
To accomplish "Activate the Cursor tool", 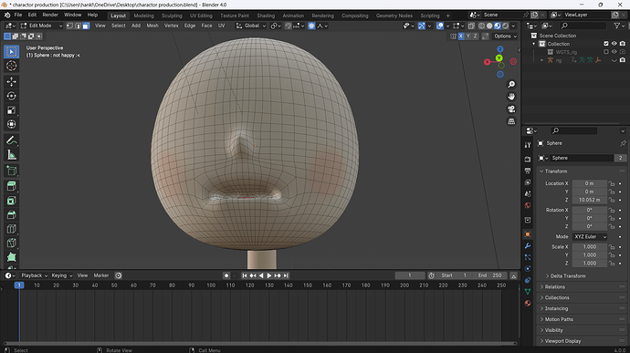I will click(11, 66).
